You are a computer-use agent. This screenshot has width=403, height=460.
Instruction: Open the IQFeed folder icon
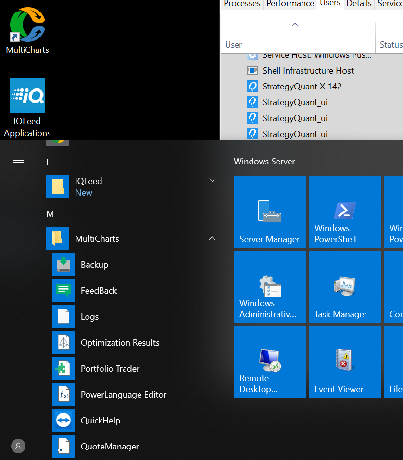pos(58,186)
